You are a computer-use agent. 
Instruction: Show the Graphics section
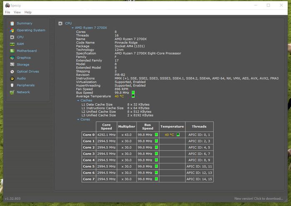[x=24, y=58]
